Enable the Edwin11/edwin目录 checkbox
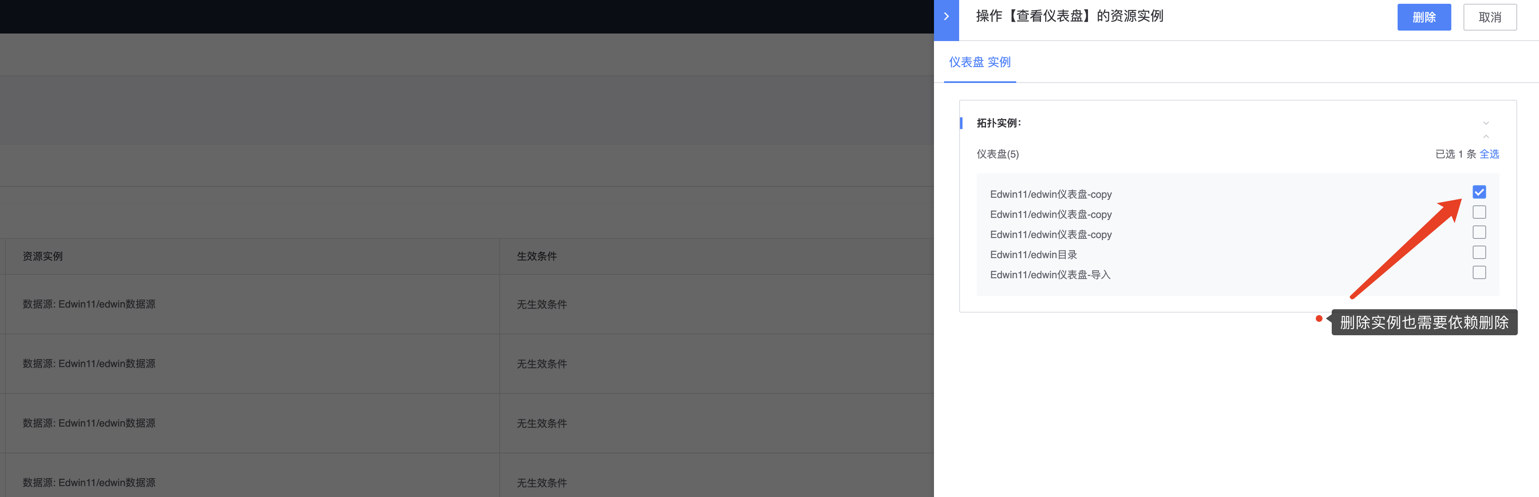Image resolution: width=1539 pixels, height=497 pixels. pos(1479,252)
